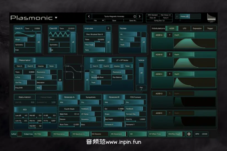The width and height of the screenshot is (227, 151).
Task: Click Tuning 8ve / 12 setting
Action: click(159, 21)
